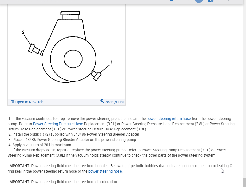Click plug number 1 in the diagram

96,76
